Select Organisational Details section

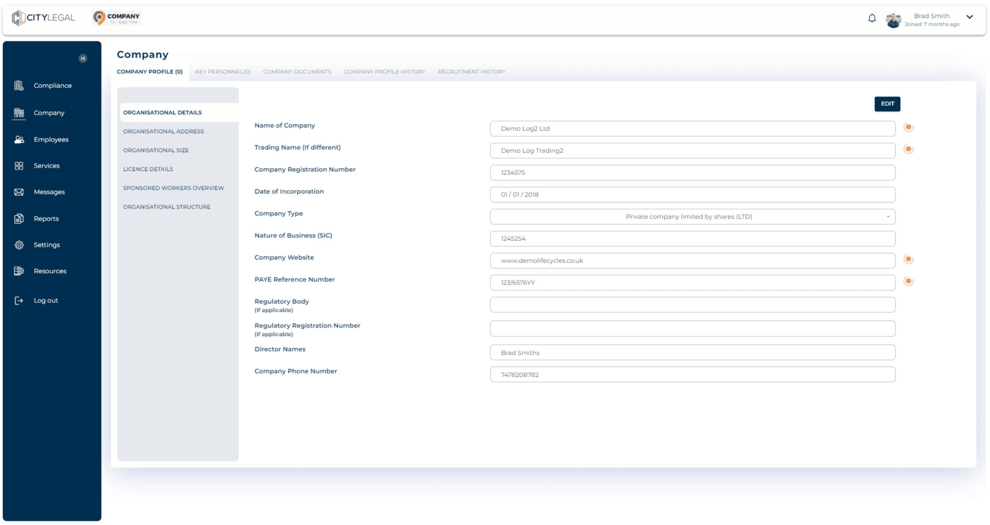pyautogui.click(x=179, y=113)
